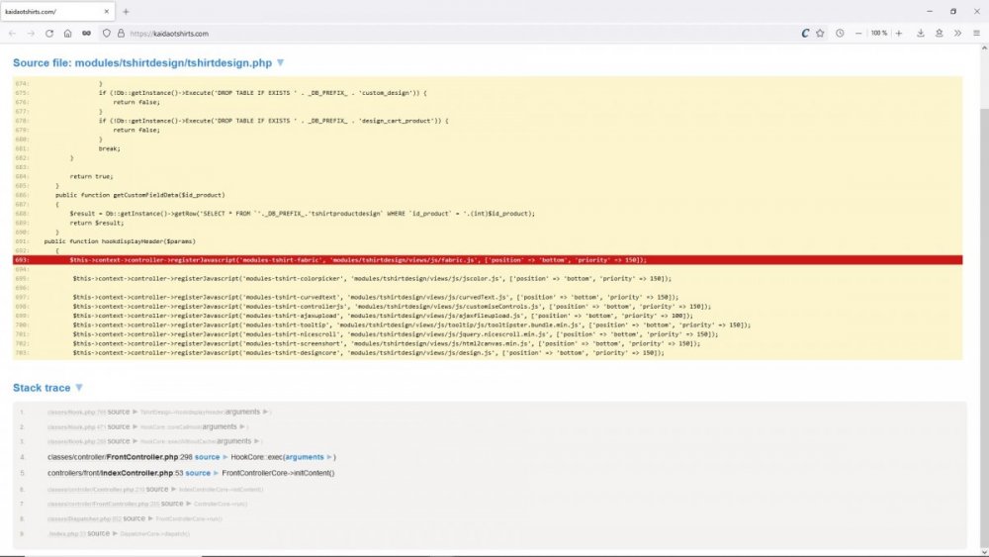Screen dimensions: 989x557
Task: Open source link for IndexController.php line 53
Action: point(199,473)
